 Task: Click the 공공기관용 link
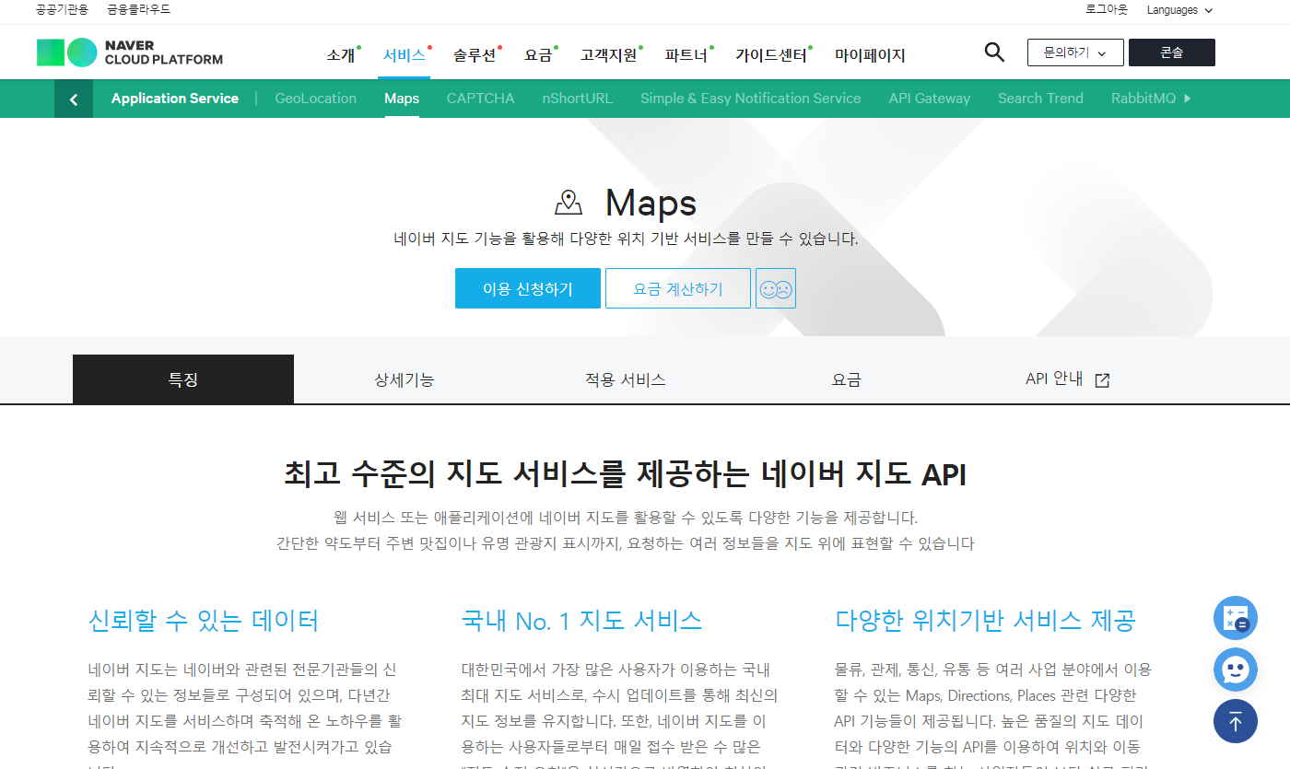pos(62,10)
